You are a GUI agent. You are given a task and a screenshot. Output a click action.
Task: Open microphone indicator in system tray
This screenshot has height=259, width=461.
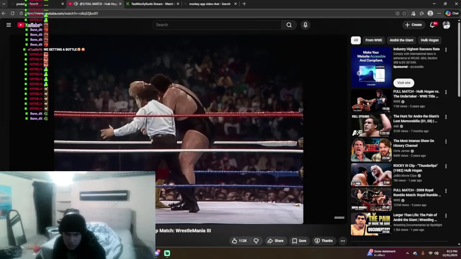point(423,253)
